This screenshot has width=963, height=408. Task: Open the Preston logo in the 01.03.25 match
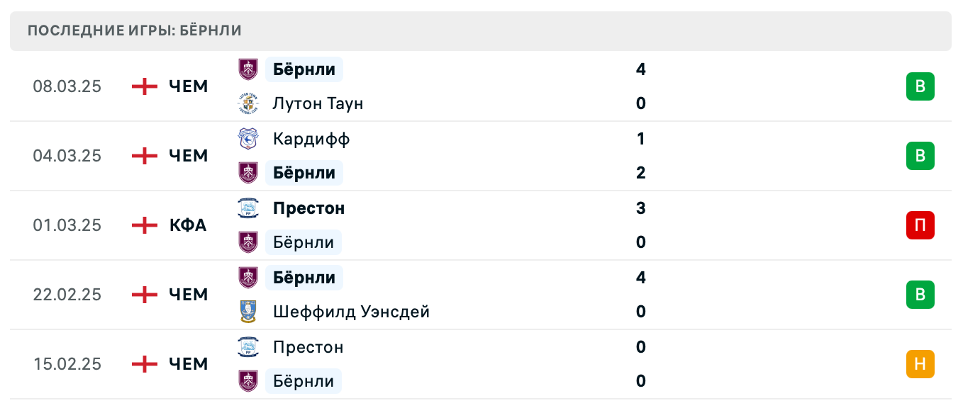[x=248, y=208]
